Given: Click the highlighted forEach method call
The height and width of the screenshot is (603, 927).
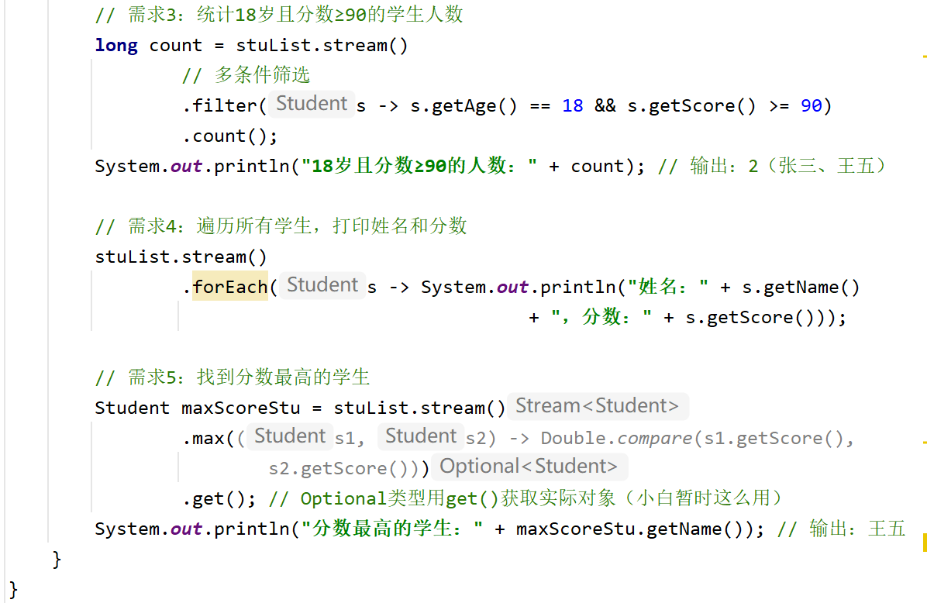Looking at the screenshot, I should [230, 287].
